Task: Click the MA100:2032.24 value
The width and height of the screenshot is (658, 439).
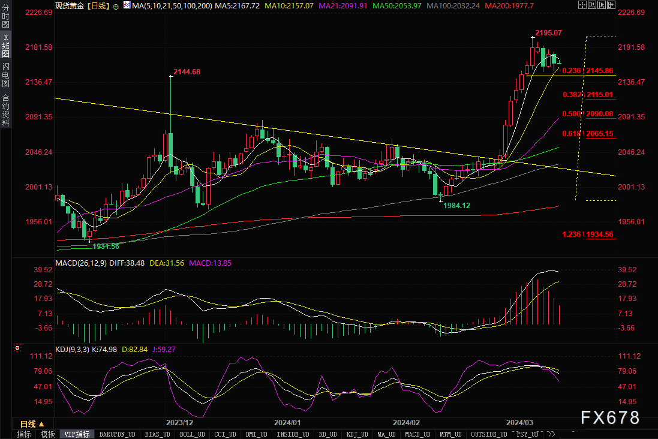Action: pyautogui.click(x=453, y=6)
